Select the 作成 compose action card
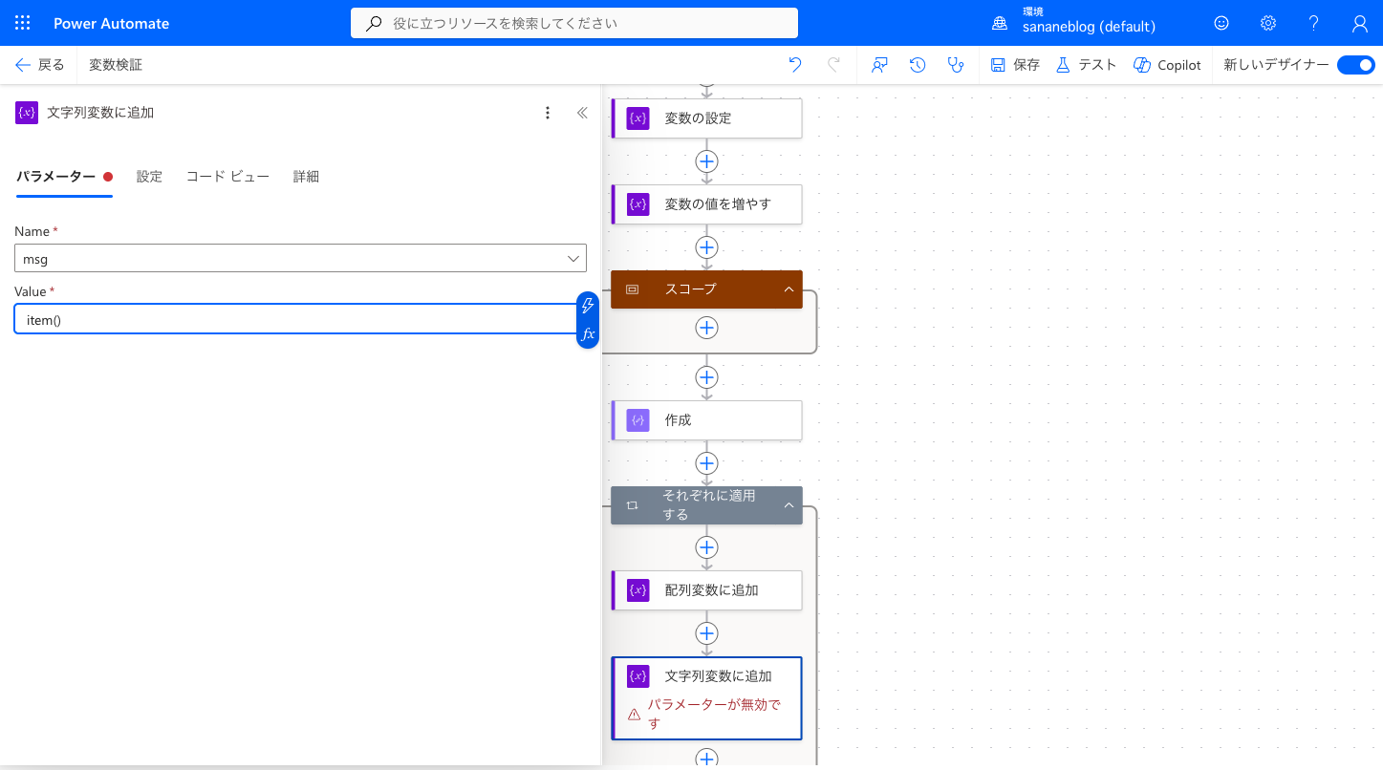The height and width of the screenshot is (770, 1383). [706, 420]
